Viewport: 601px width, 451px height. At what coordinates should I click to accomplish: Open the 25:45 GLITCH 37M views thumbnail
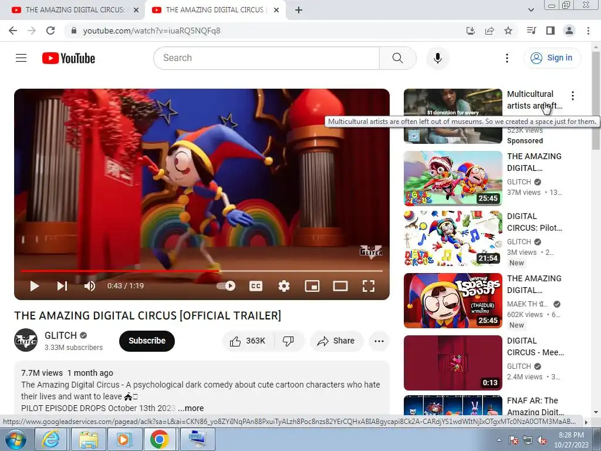(x=453, y=179)
